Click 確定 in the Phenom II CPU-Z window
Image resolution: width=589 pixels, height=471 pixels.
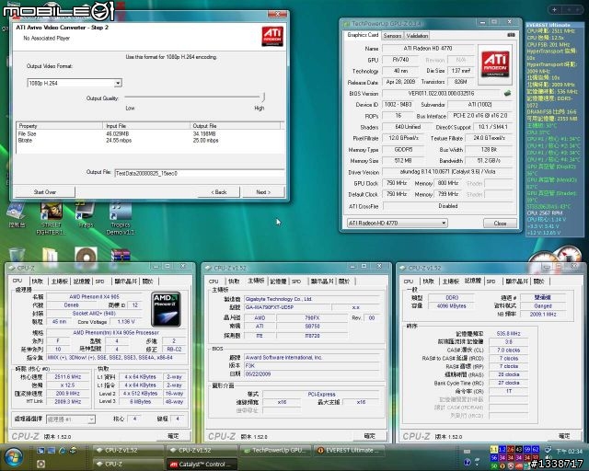(x=173, y=436)
